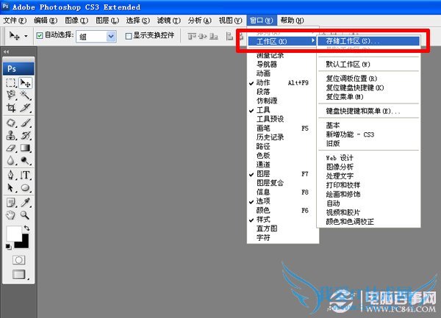Select the Slice tool
Image resolution: width=441 pixels, height=318 pixels.
tap(26, 108)
